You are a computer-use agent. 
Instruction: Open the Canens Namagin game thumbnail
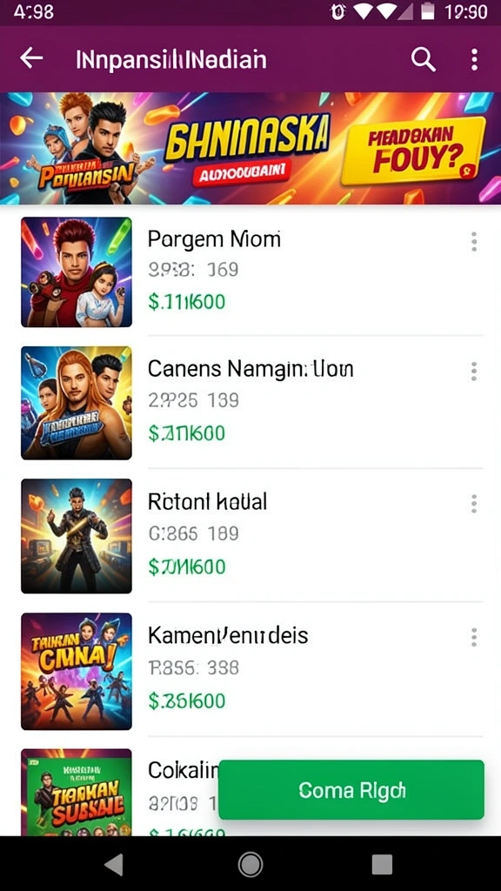77,403
